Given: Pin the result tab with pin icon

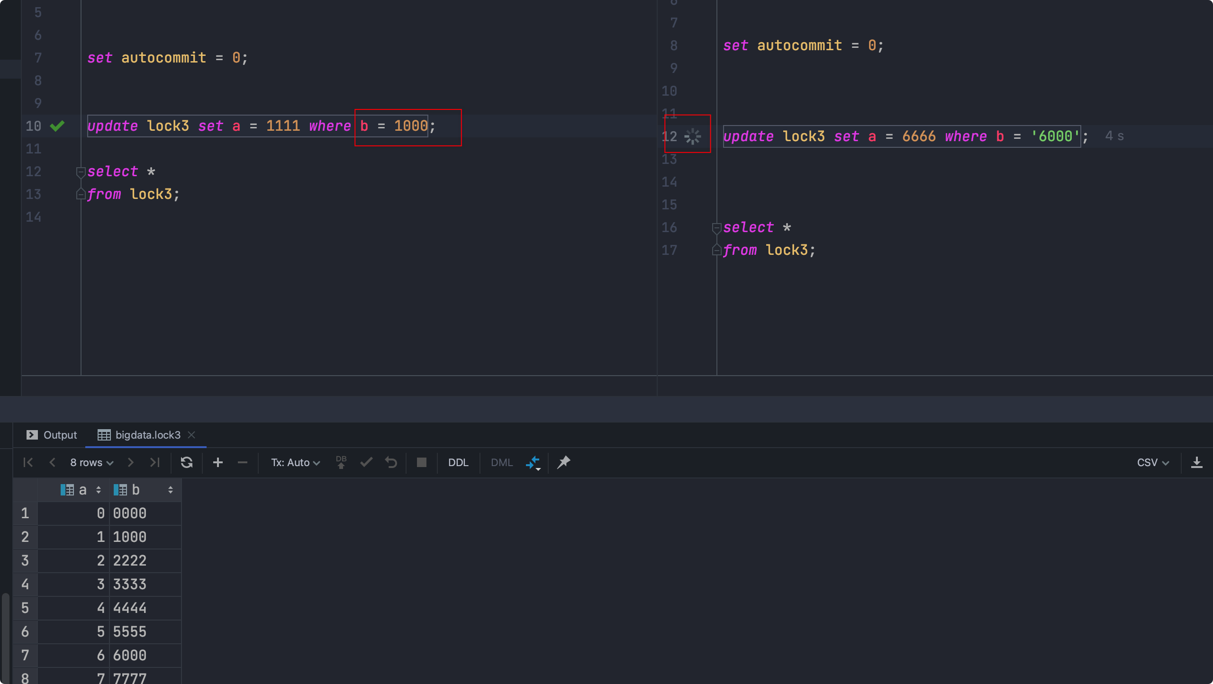Looking at the screenshot, I should point(563,462).
